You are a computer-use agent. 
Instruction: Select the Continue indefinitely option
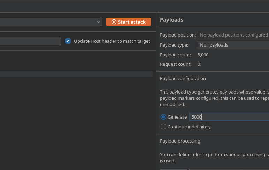(x=163, y=127)
